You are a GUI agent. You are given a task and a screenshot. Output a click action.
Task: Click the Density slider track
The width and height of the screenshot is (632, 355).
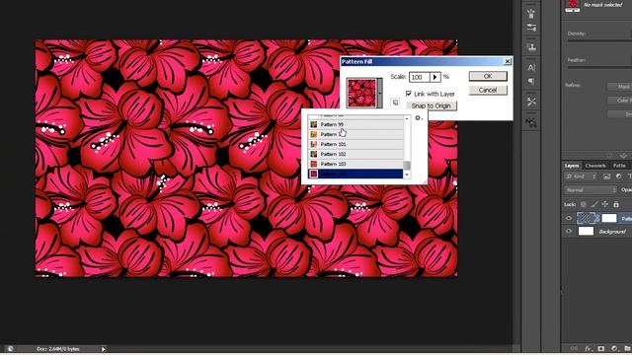pos(599,41)
